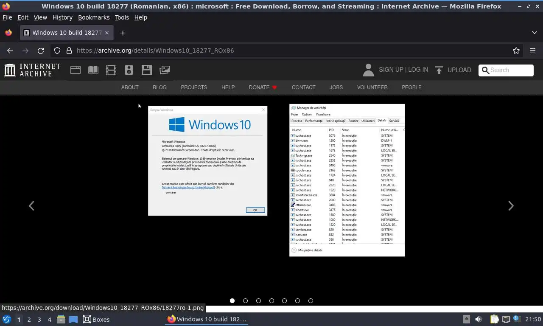Open tracking protection shield icon
This screenshot has height=326, width=543.
click(x=57, y=51)
